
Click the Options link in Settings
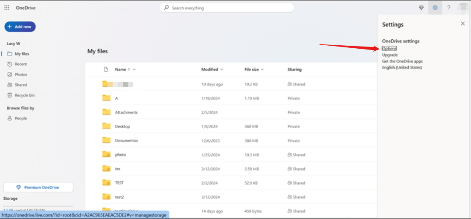[x=389, y=48]
